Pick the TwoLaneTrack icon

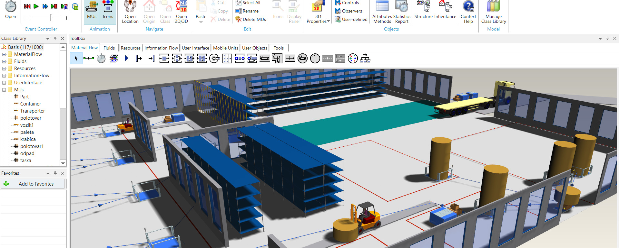tap(340, 58)
